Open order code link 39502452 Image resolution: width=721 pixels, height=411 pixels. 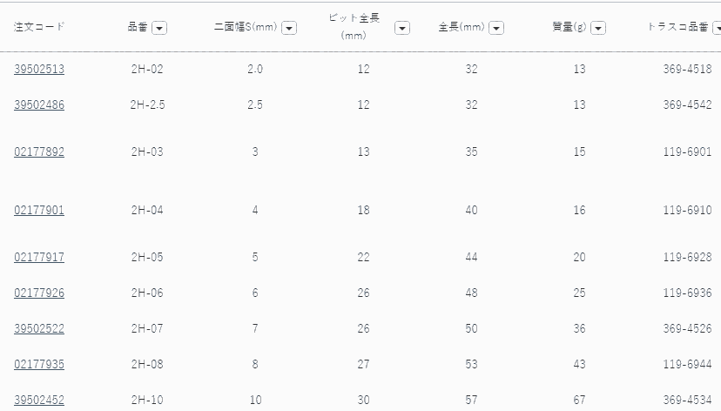(x=39, y=400)
